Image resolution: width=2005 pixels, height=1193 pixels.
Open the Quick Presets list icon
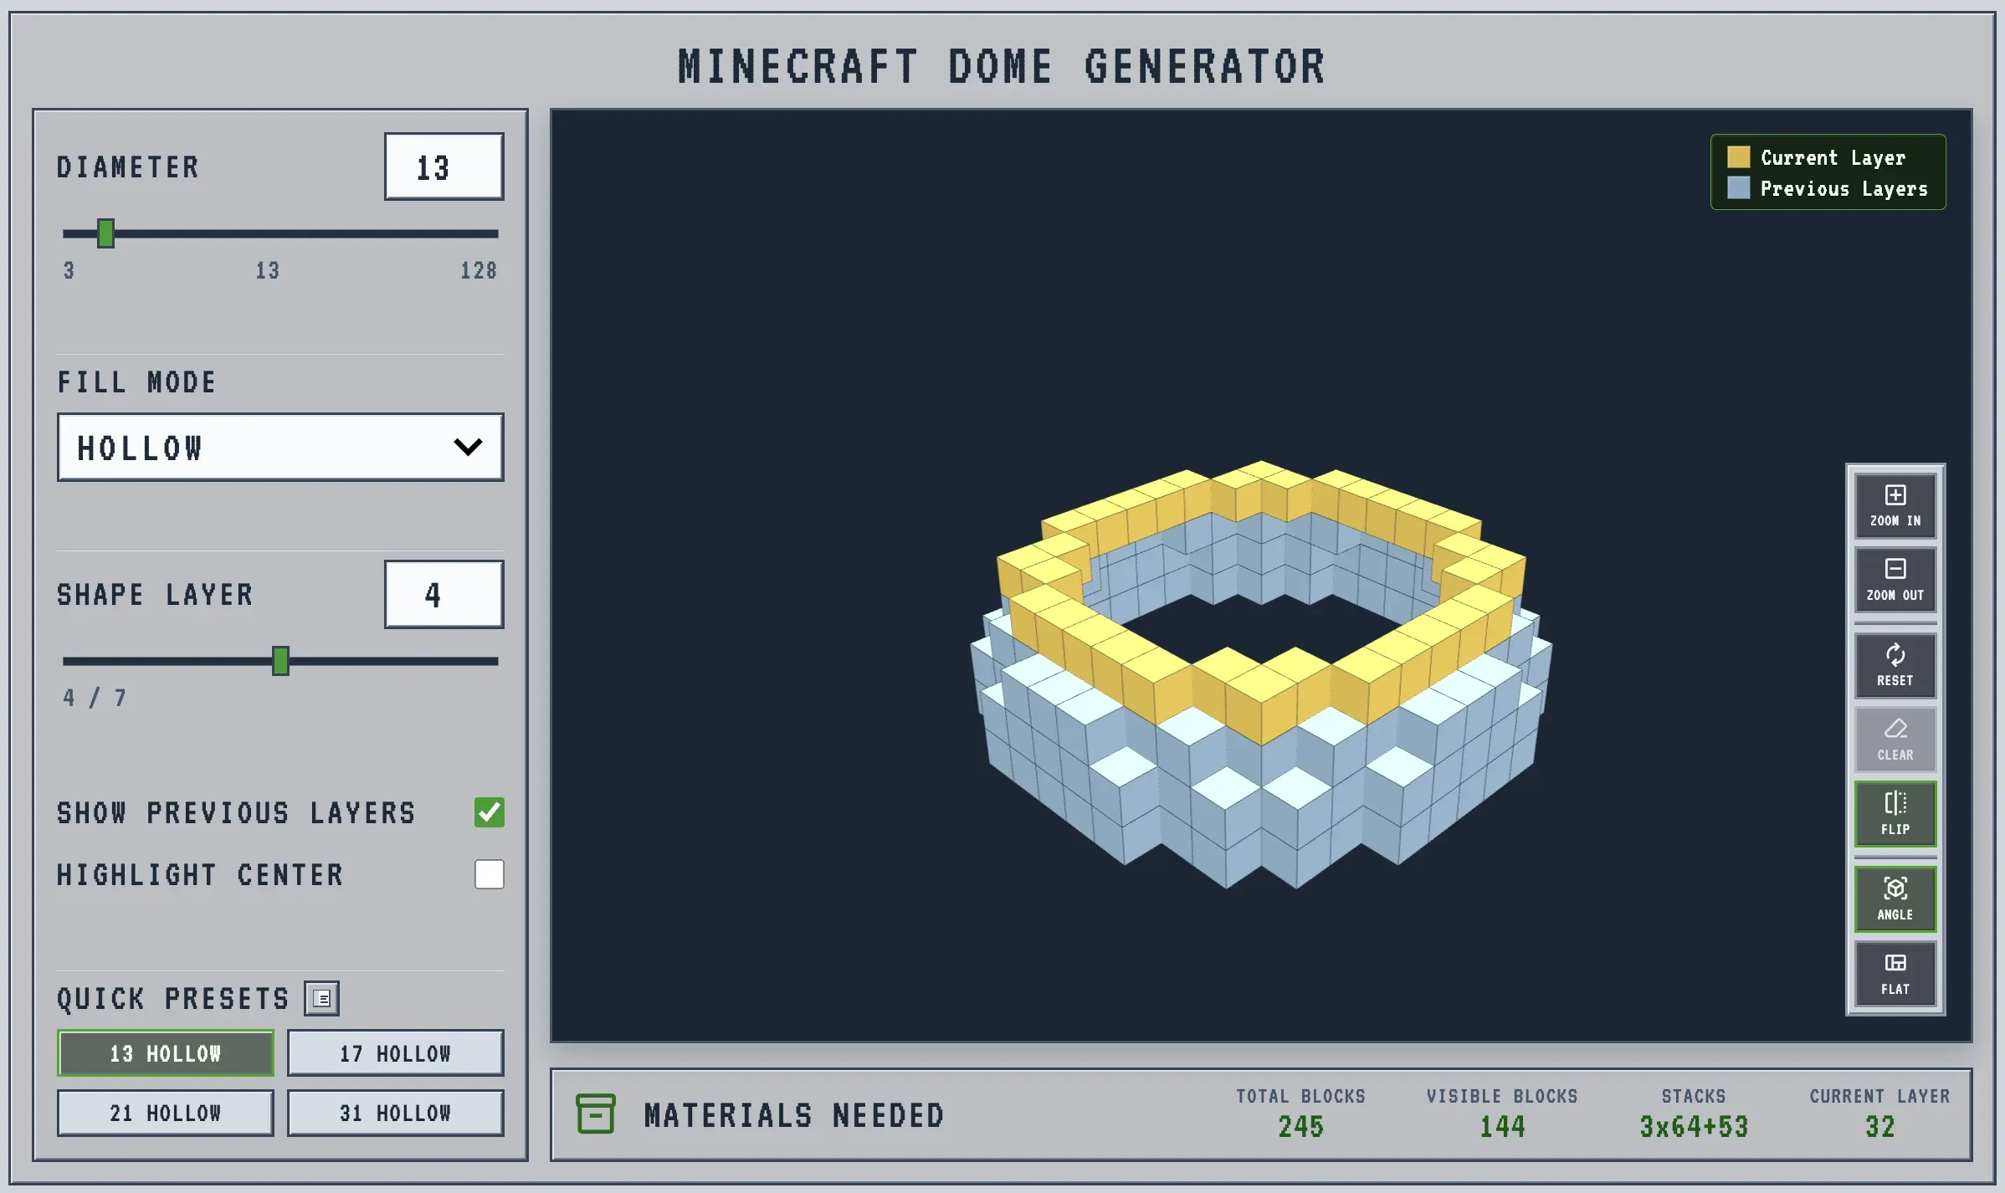[x=321, y=998]
